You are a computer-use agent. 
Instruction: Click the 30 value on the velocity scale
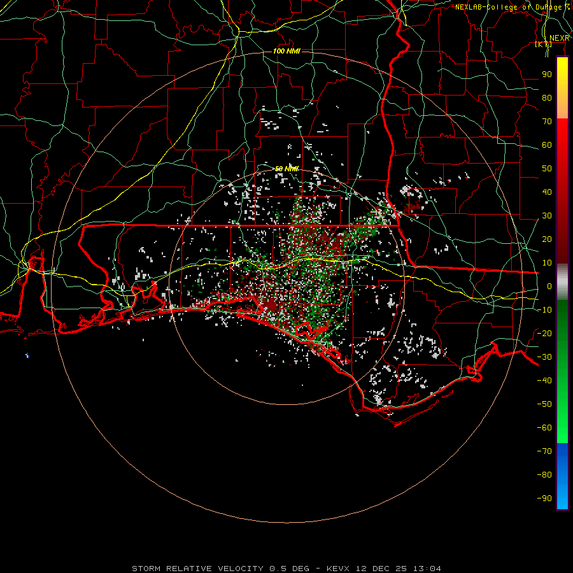tap(547, 216)
